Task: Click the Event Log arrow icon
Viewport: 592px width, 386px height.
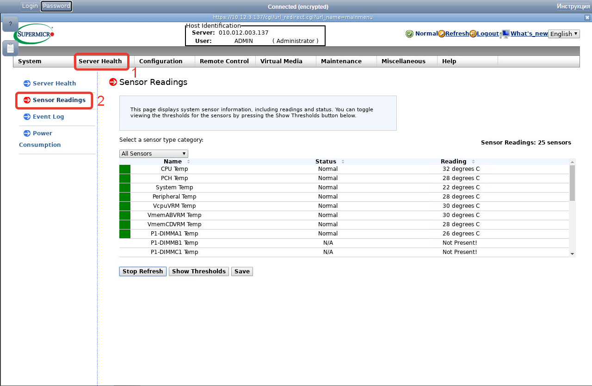Action: pos(27,117)
